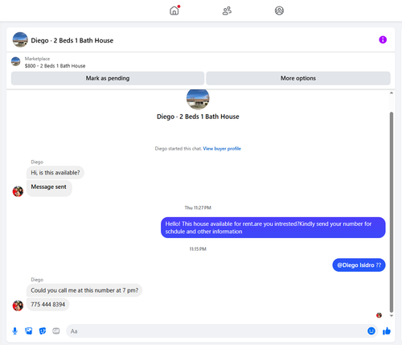
Task: Click the Marketplace listing small house thumbnail
Action: [x=15, y=61]
